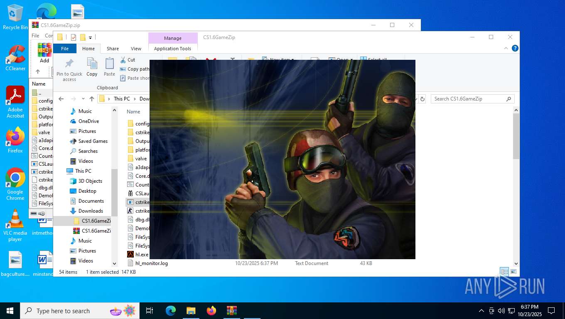Open Task View on the taskbar
Screen dimensions: 565x319
pyautogui.click(x=150, y=311)
